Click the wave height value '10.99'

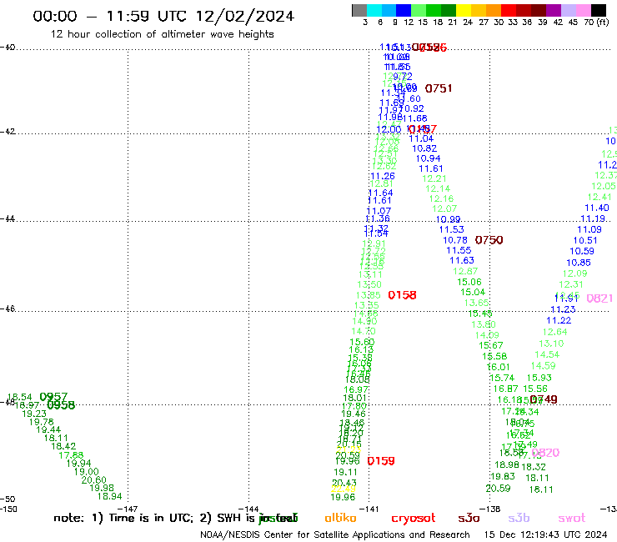pos(449,219)
